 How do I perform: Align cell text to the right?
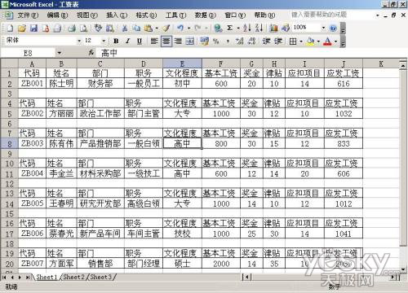click(x=178, y=42)
